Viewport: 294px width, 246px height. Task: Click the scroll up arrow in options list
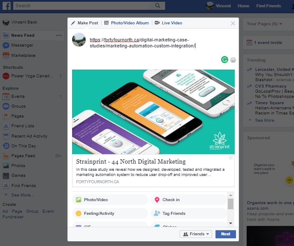(x=230, y=195)
